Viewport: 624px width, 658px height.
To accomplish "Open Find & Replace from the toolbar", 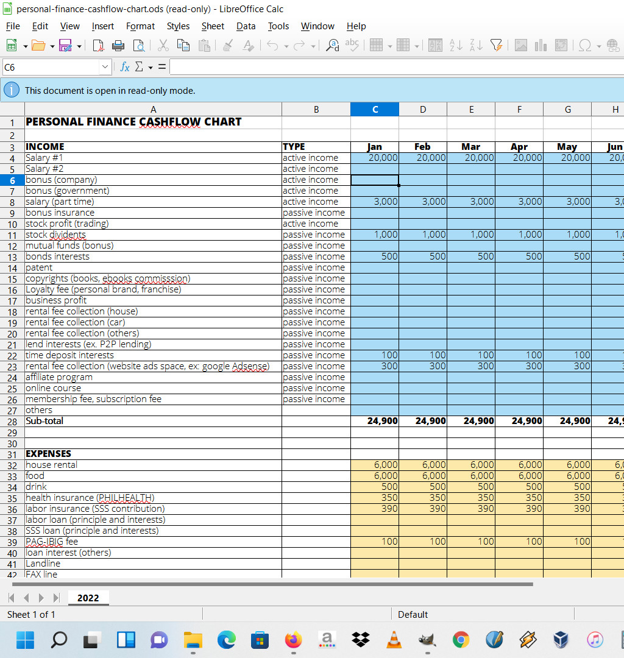I will tap(332, 45).
